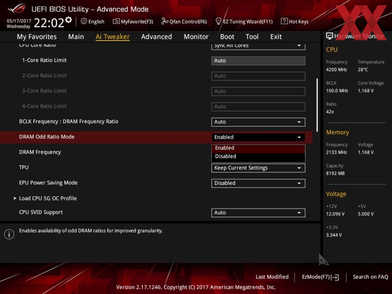Select the DRAM Frequency label
This screenshot has height=294, width=392.
40,152
